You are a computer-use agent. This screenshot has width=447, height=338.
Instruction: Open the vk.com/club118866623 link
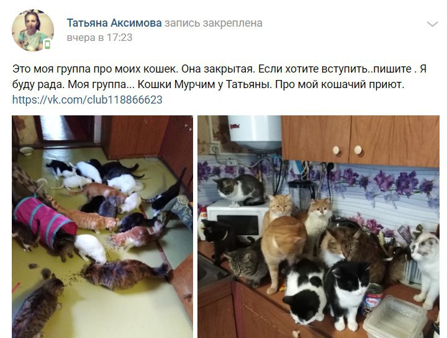88,100
